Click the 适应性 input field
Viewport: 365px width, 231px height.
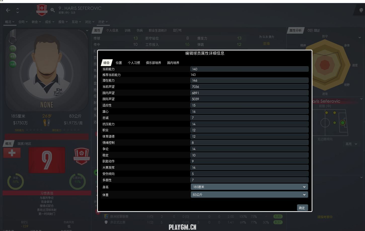tap(249, 105)
